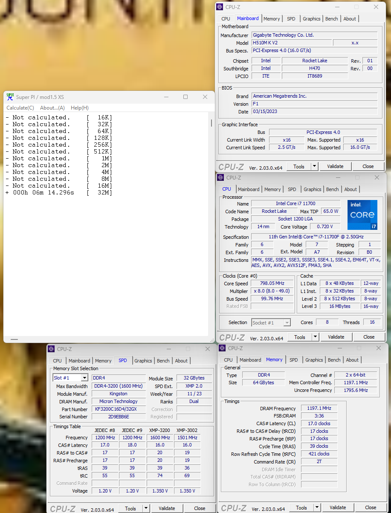The width and height of the screenshot is (391, 513).
Task: Click CPU-Z icon in Mainboard window title bar
Action: pos(220,7)
